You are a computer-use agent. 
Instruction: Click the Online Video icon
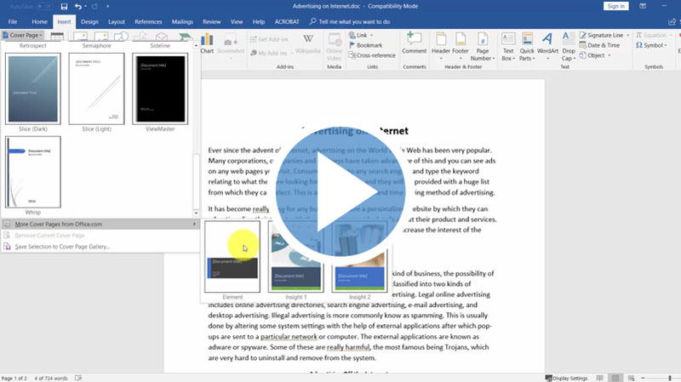[x=335, y=43]
